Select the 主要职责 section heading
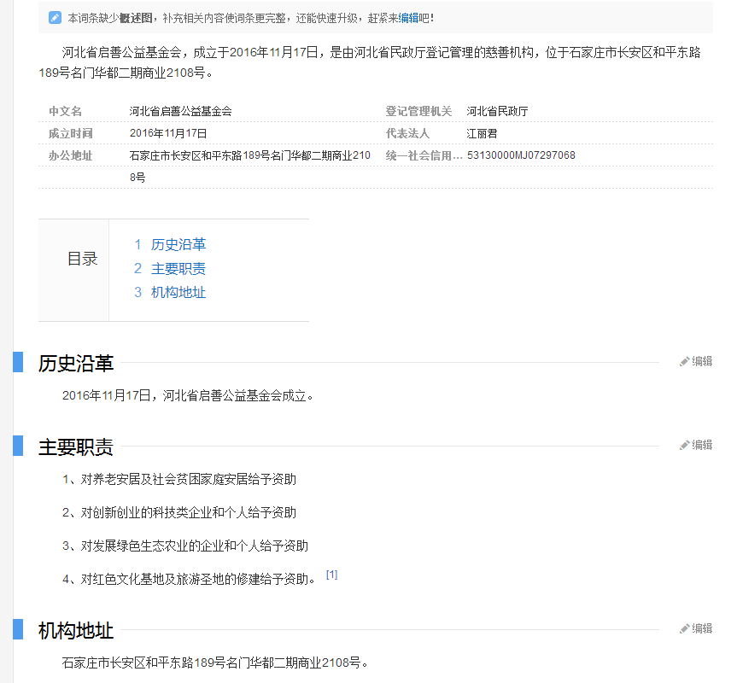Viewport: 737px width, 683px height. (76, 447)
